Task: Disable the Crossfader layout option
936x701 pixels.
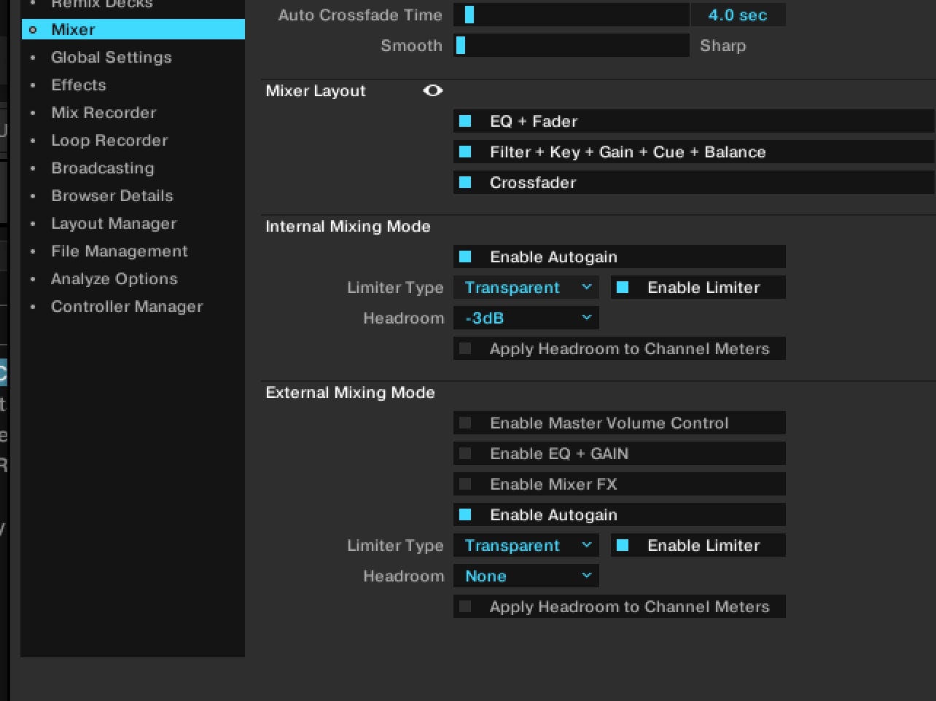Action: pos(466,183)
